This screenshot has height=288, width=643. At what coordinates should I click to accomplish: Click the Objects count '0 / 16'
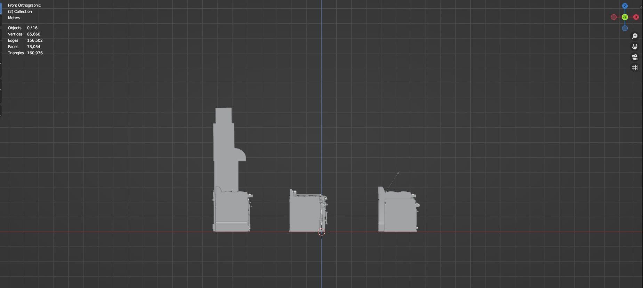click(32, 28)
